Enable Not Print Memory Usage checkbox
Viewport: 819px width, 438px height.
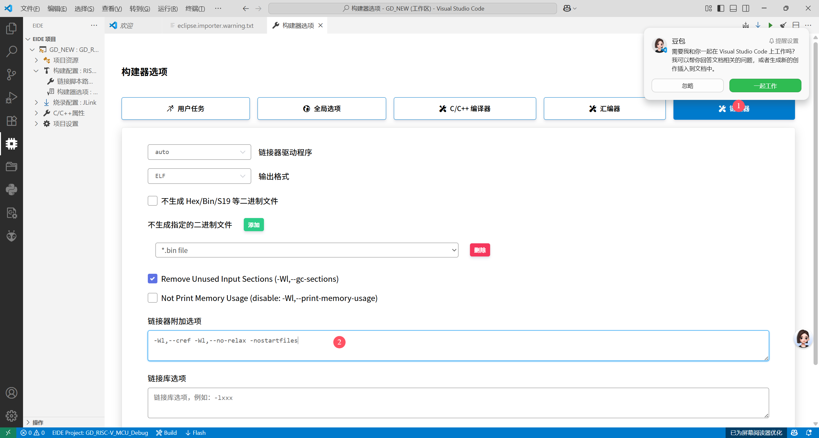(153, 298)
